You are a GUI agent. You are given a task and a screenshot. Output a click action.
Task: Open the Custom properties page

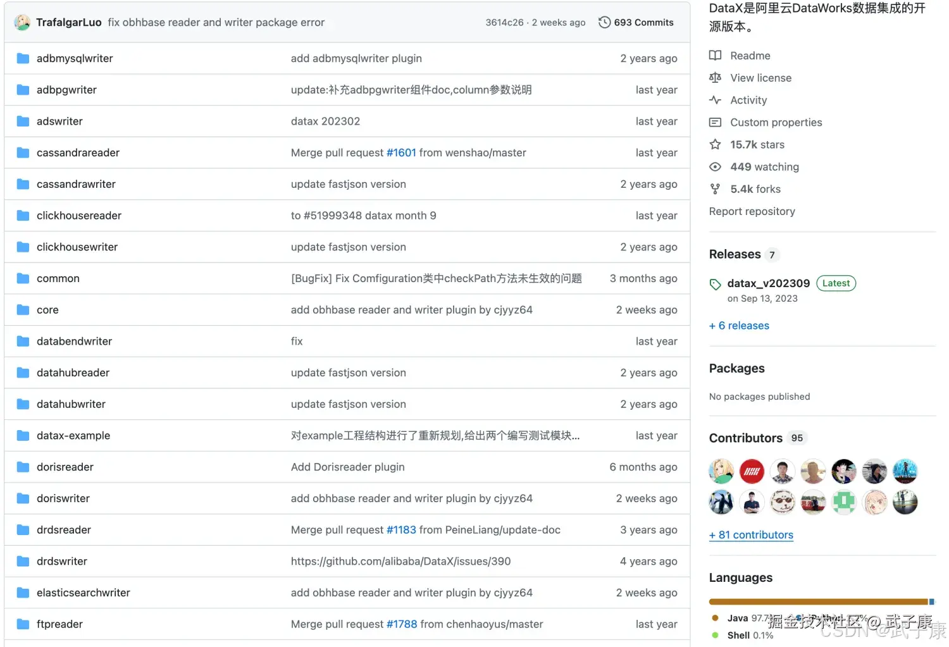(x=776, y=123)
